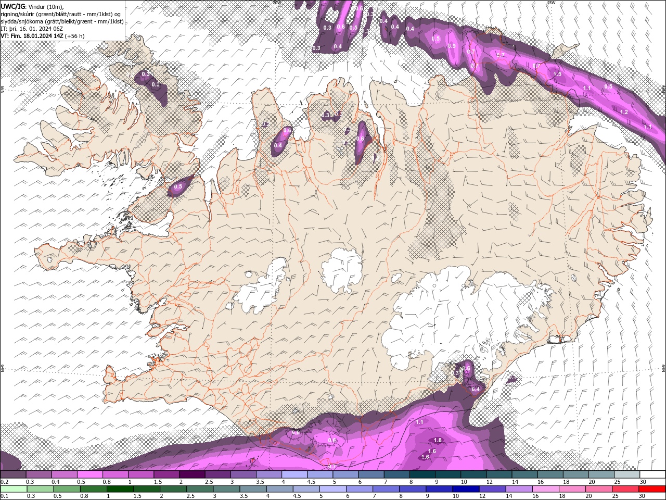The image size is (666, 500).
Task: Click the 0.2 value on the northern peninsula
Action: click(265, 124)
